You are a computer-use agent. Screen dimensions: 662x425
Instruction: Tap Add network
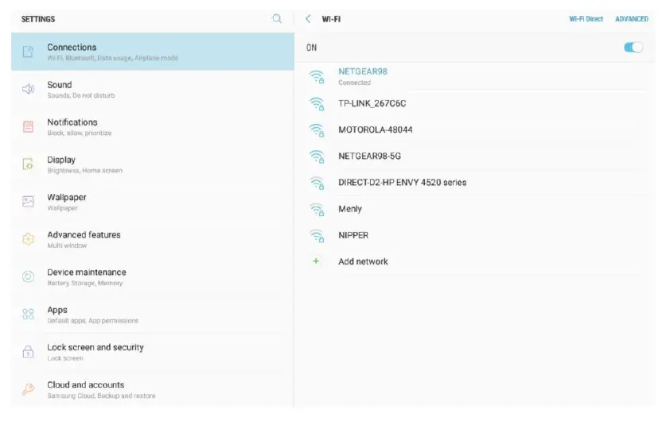[x=475, y=261]
